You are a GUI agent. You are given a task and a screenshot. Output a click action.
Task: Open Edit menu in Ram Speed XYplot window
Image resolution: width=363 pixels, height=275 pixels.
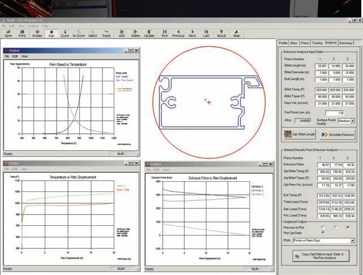pyautogui.click(x=15, y=56)
